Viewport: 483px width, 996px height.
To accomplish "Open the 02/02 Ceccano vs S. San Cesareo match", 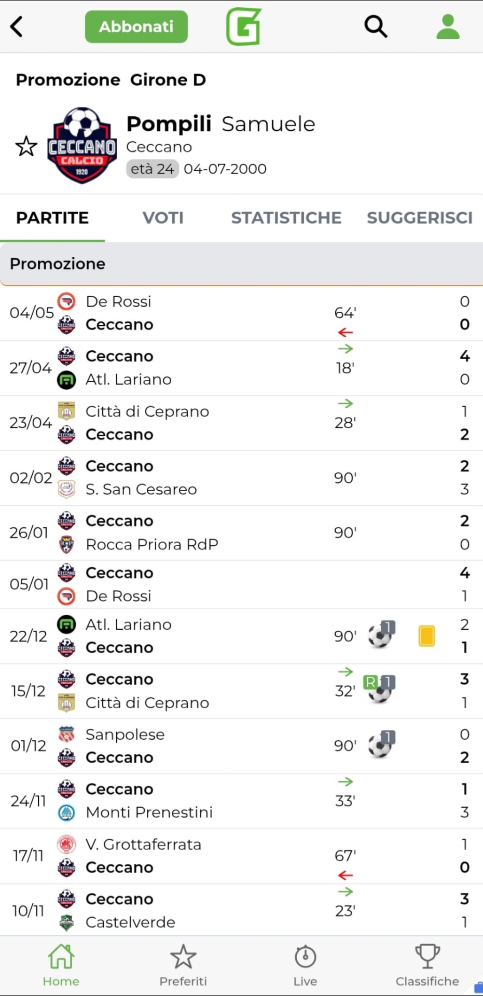I will point(241,478).
